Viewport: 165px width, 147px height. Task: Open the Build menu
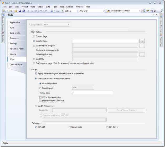[x=33, y=7]
